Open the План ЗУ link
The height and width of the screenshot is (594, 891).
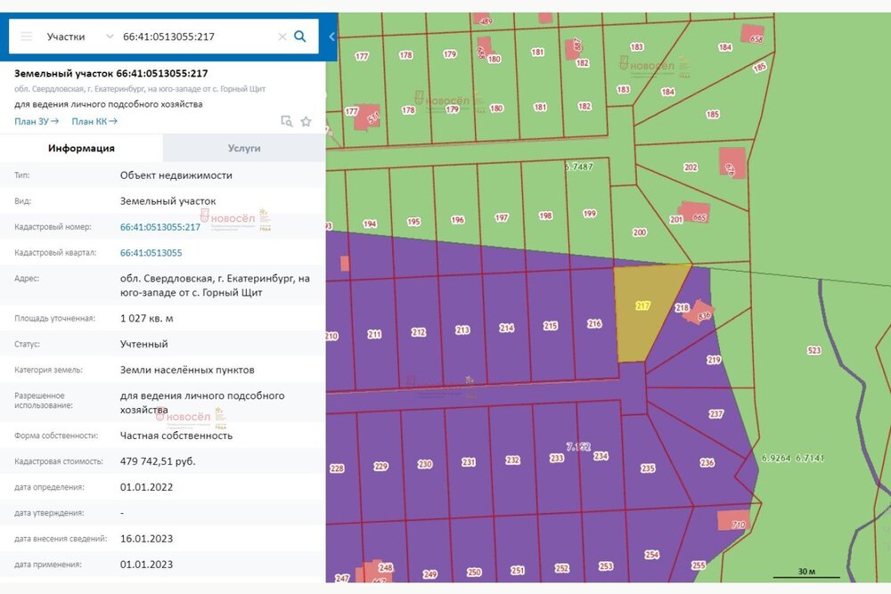(37, 121)
